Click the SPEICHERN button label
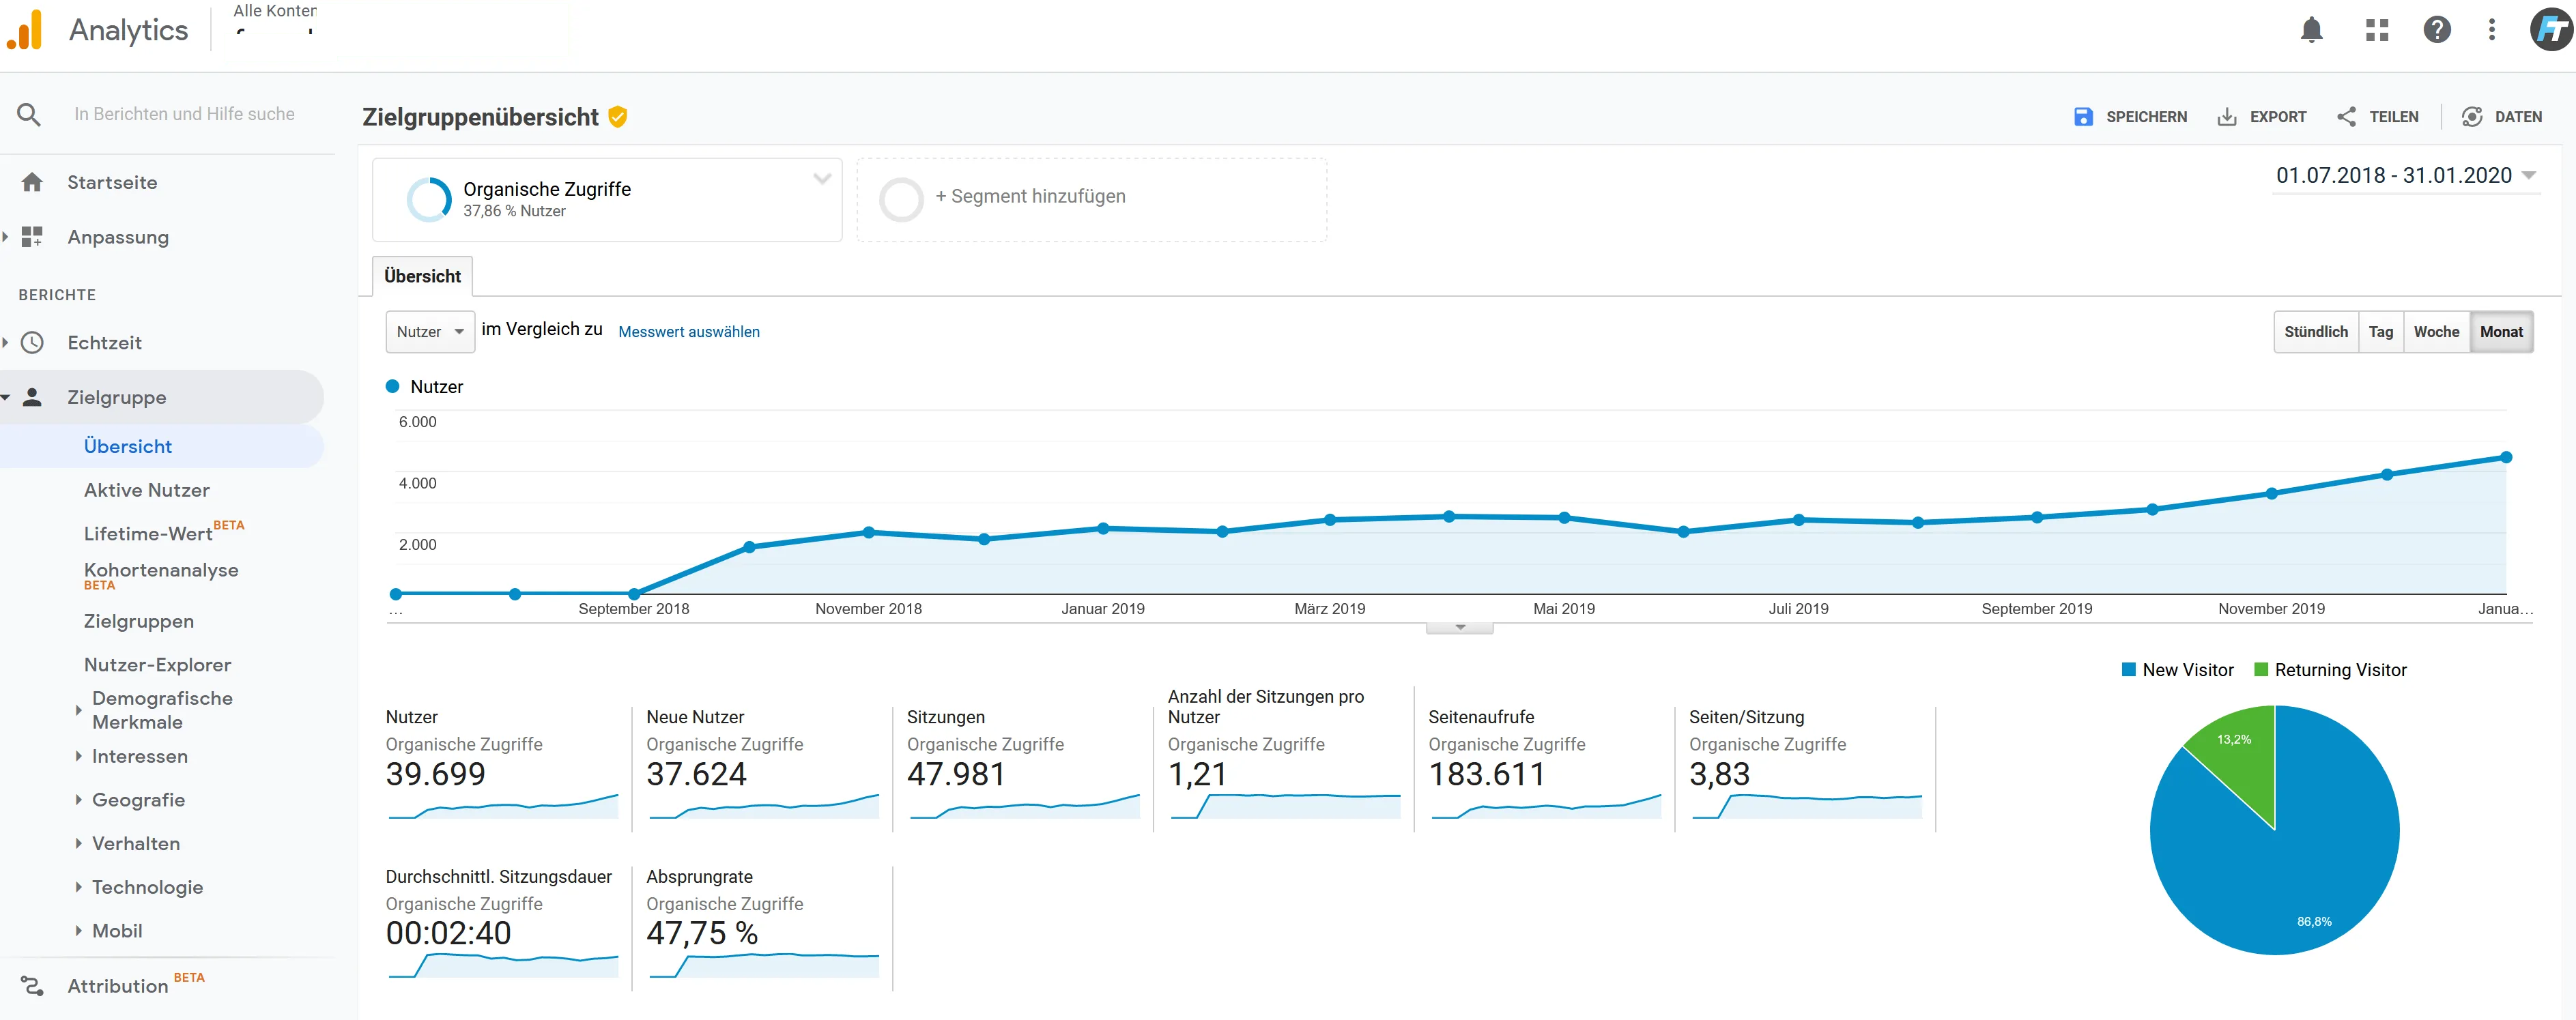 (2146, 117)
